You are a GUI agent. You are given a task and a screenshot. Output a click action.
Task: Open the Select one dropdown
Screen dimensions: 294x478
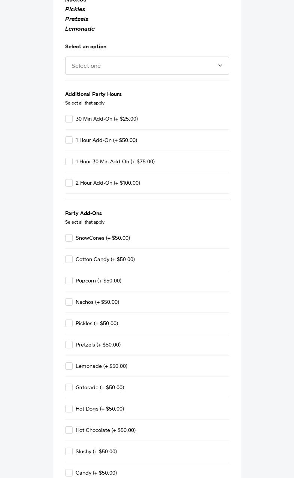click(x=142, y=66)
